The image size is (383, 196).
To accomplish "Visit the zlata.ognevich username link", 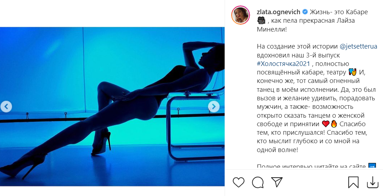I will (x=279, y=12).
